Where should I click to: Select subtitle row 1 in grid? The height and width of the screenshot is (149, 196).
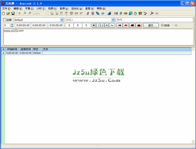point(96,53)
